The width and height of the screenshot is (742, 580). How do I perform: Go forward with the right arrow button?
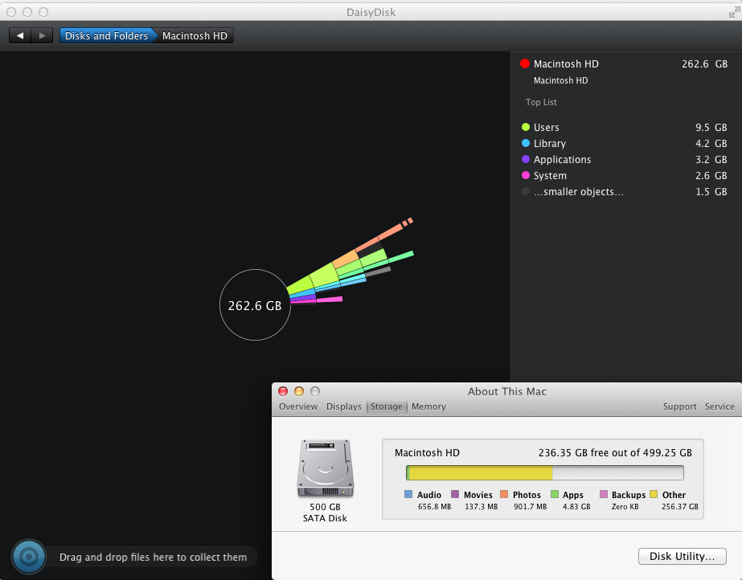(x=42, y=36)
